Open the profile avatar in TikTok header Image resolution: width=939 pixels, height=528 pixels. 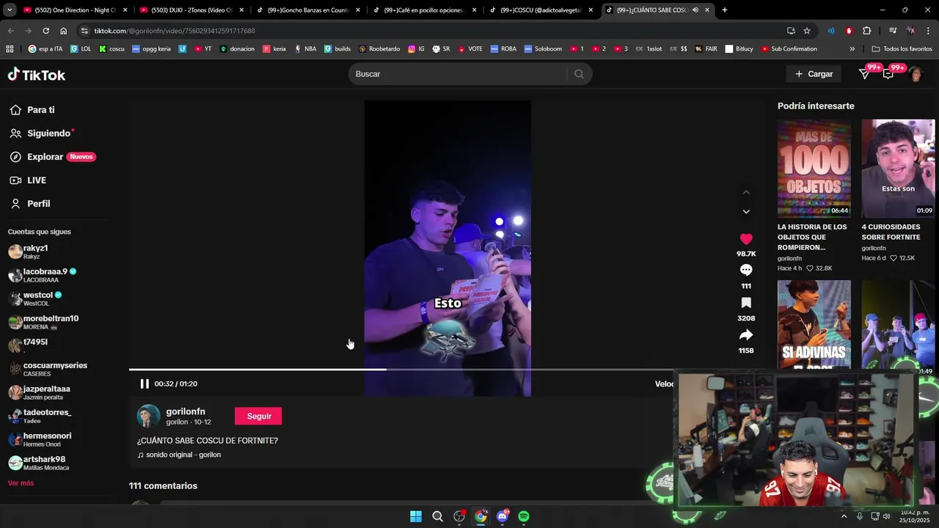(916, 74)
